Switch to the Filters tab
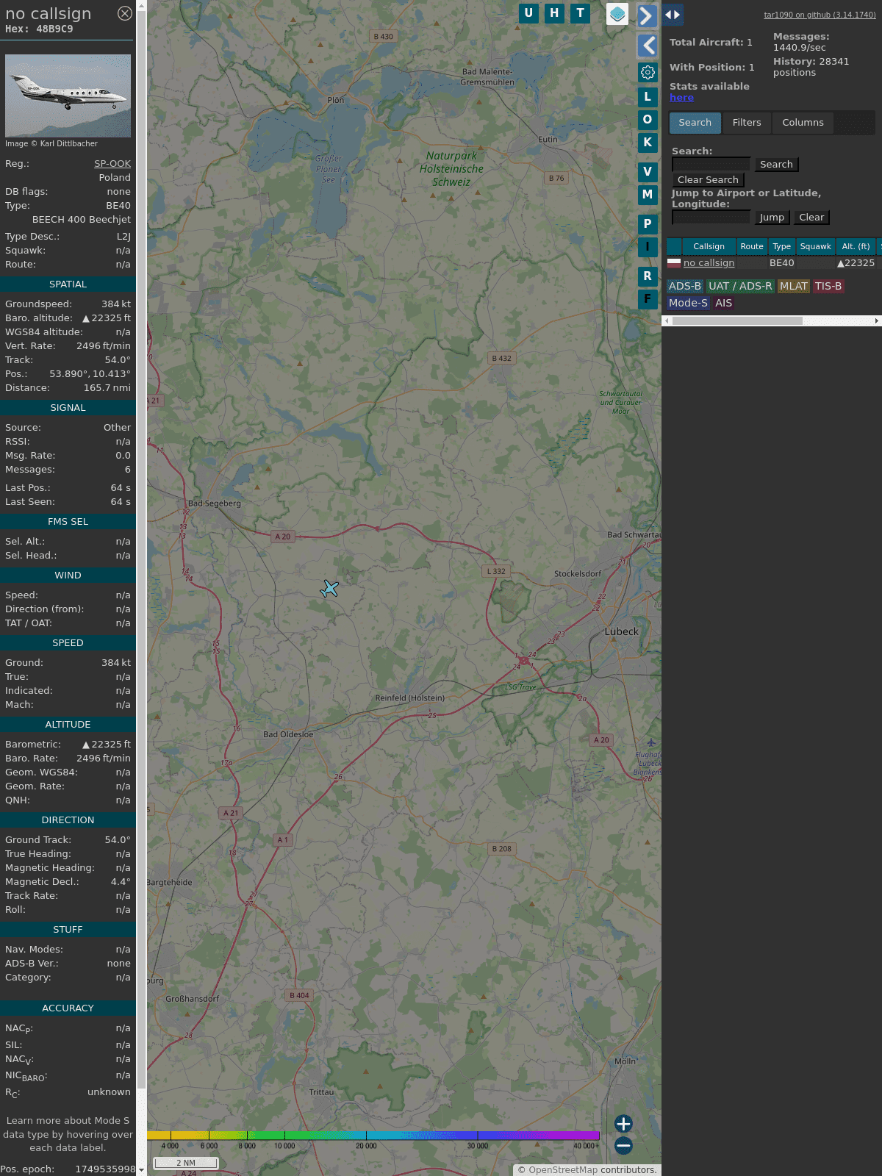The width and height of the screenshot is (882, 1176). coord(747,123)
